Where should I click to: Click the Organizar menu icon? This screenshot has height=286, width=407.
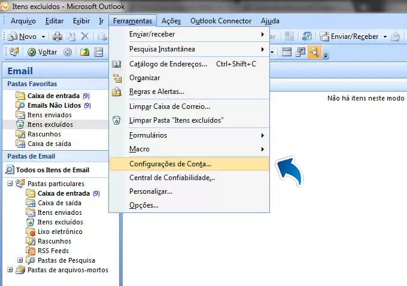coord(117,78)
